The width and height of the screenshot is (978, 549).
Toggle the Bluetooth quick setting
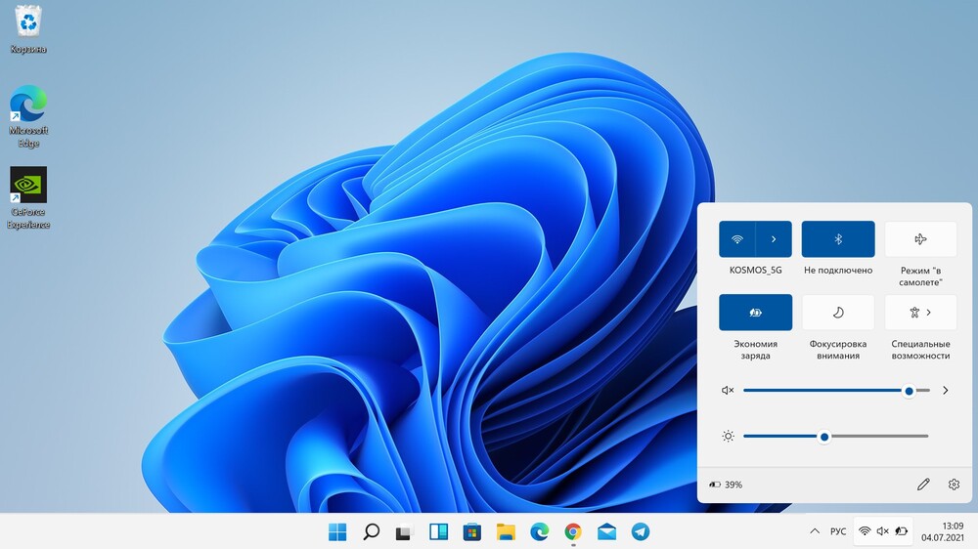coord(838,238)
